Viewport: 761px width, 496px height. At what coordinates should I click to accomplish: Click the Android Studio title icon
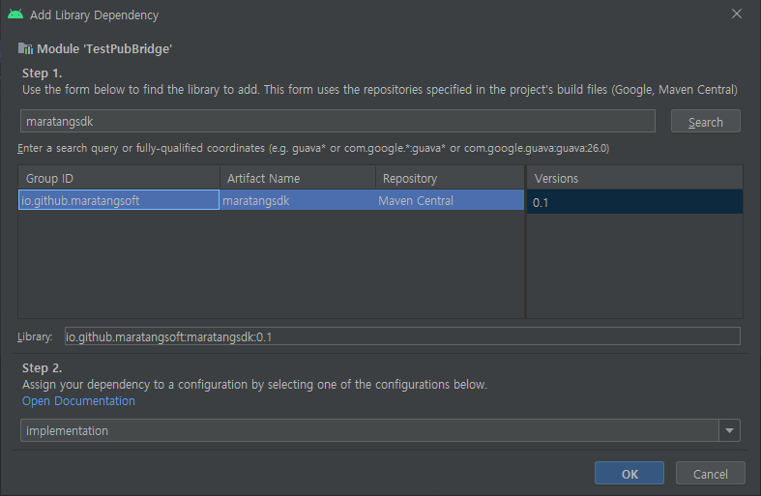click(x=15, y=15)
